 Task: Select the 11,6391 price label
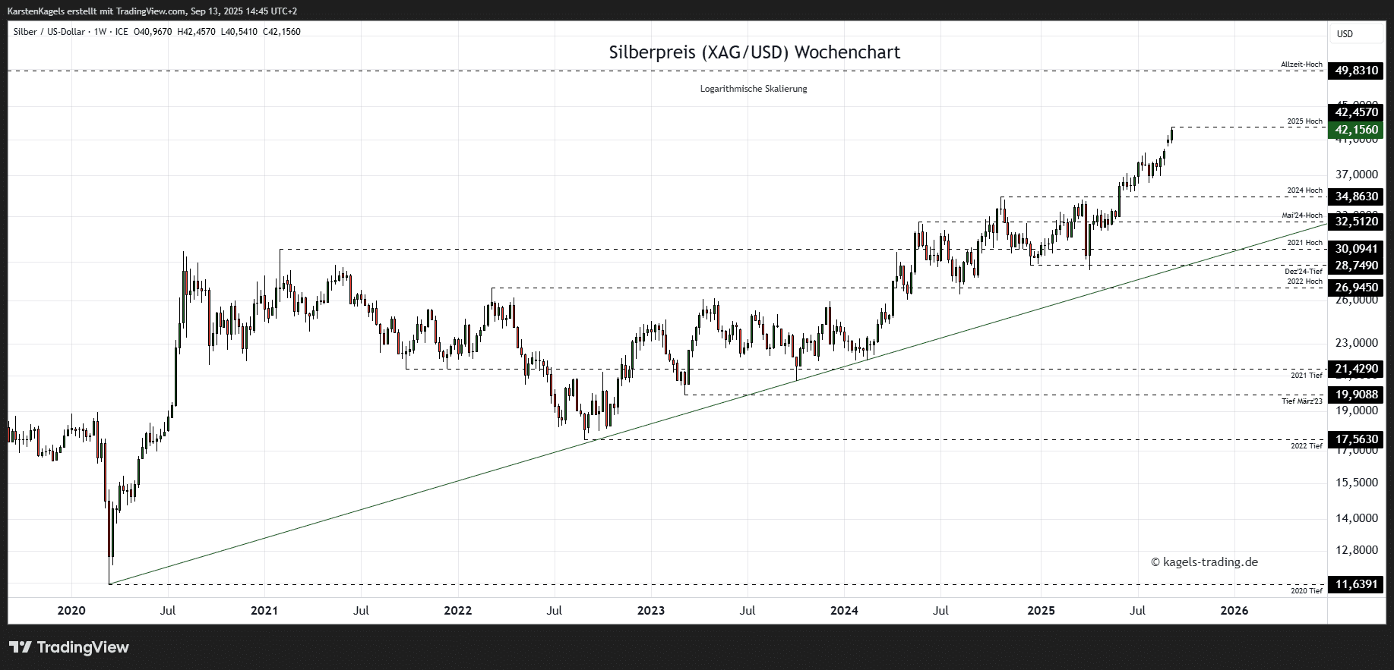click(1356, 584)
